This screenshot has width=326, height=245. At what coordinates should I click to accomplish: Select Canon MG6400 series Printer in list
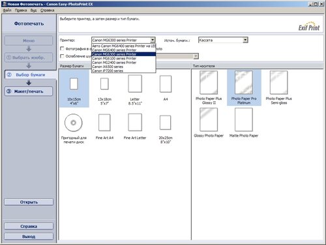coord(124,50)
